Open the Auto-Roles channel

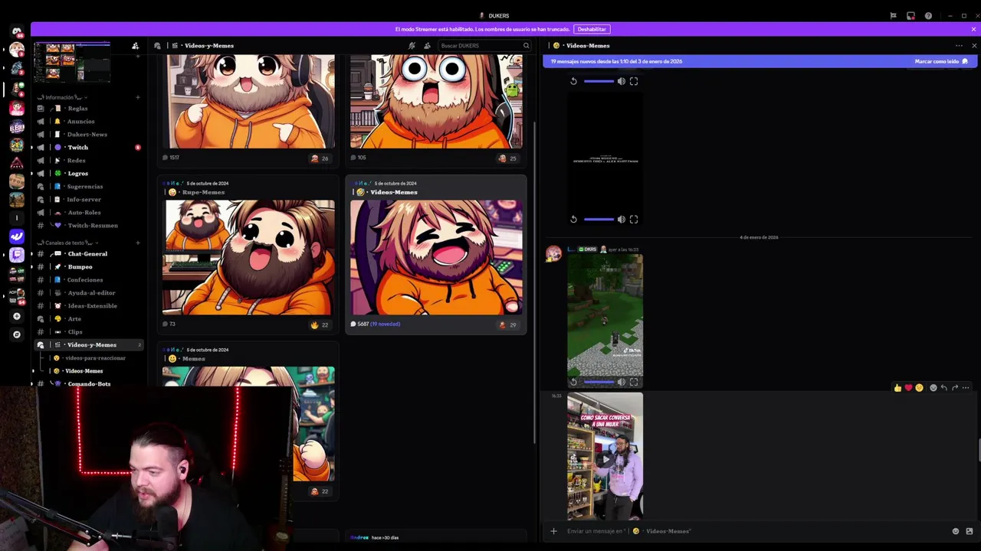84,212
